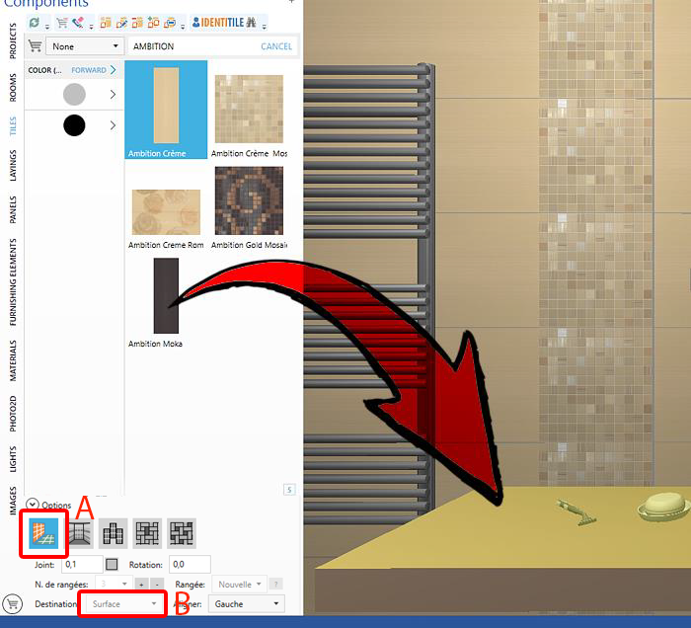Viewport: 691px width, 628px height.
Task: Click the CANCEL link next to AMBITION
Action: [276, 46]
